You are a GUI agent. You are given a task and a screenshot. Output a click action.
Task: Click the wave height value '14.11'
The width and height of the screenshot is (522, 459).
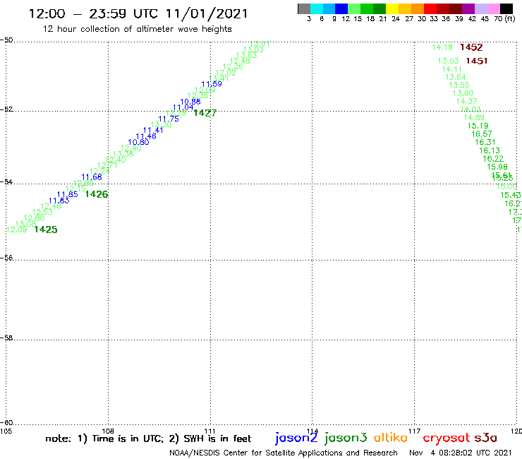point(451,69)
